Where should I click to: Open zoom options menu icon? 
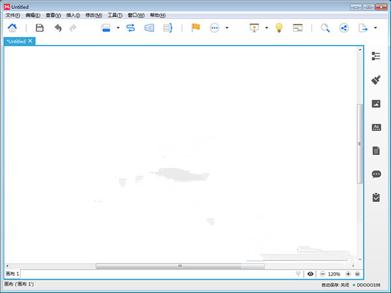357,274
